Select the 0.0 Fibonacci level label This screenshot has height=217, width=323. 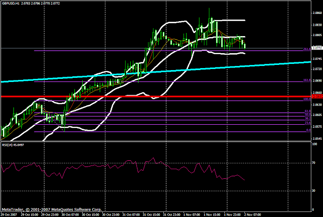[309, 130]
